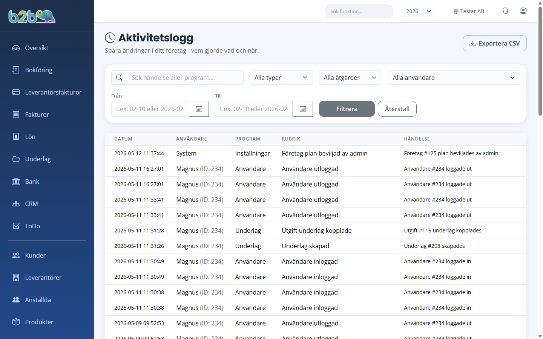
Task: Click Kunder people icon in sidebar
Action: (x=16, y=255)
